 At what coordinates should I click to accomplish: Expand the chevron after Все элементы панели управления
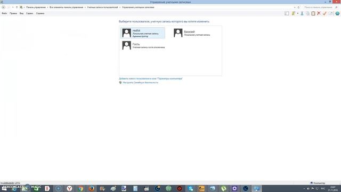[85, 7]
